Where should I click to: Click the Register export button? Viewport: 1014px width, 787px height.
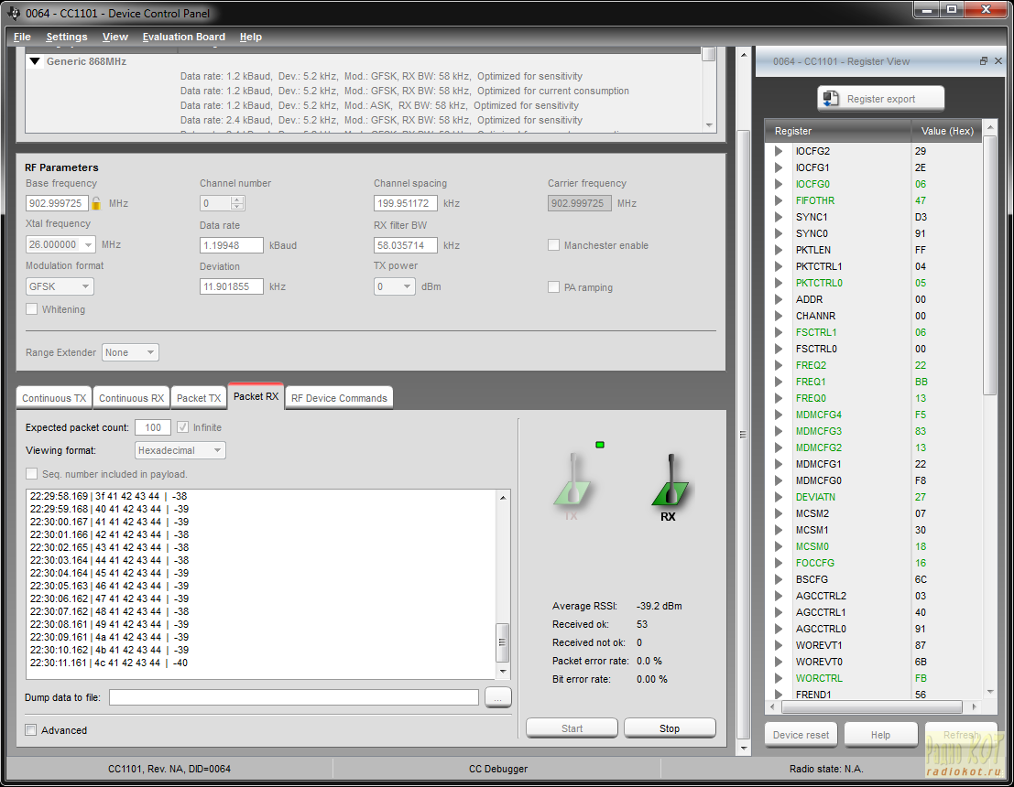coord(880,99)
